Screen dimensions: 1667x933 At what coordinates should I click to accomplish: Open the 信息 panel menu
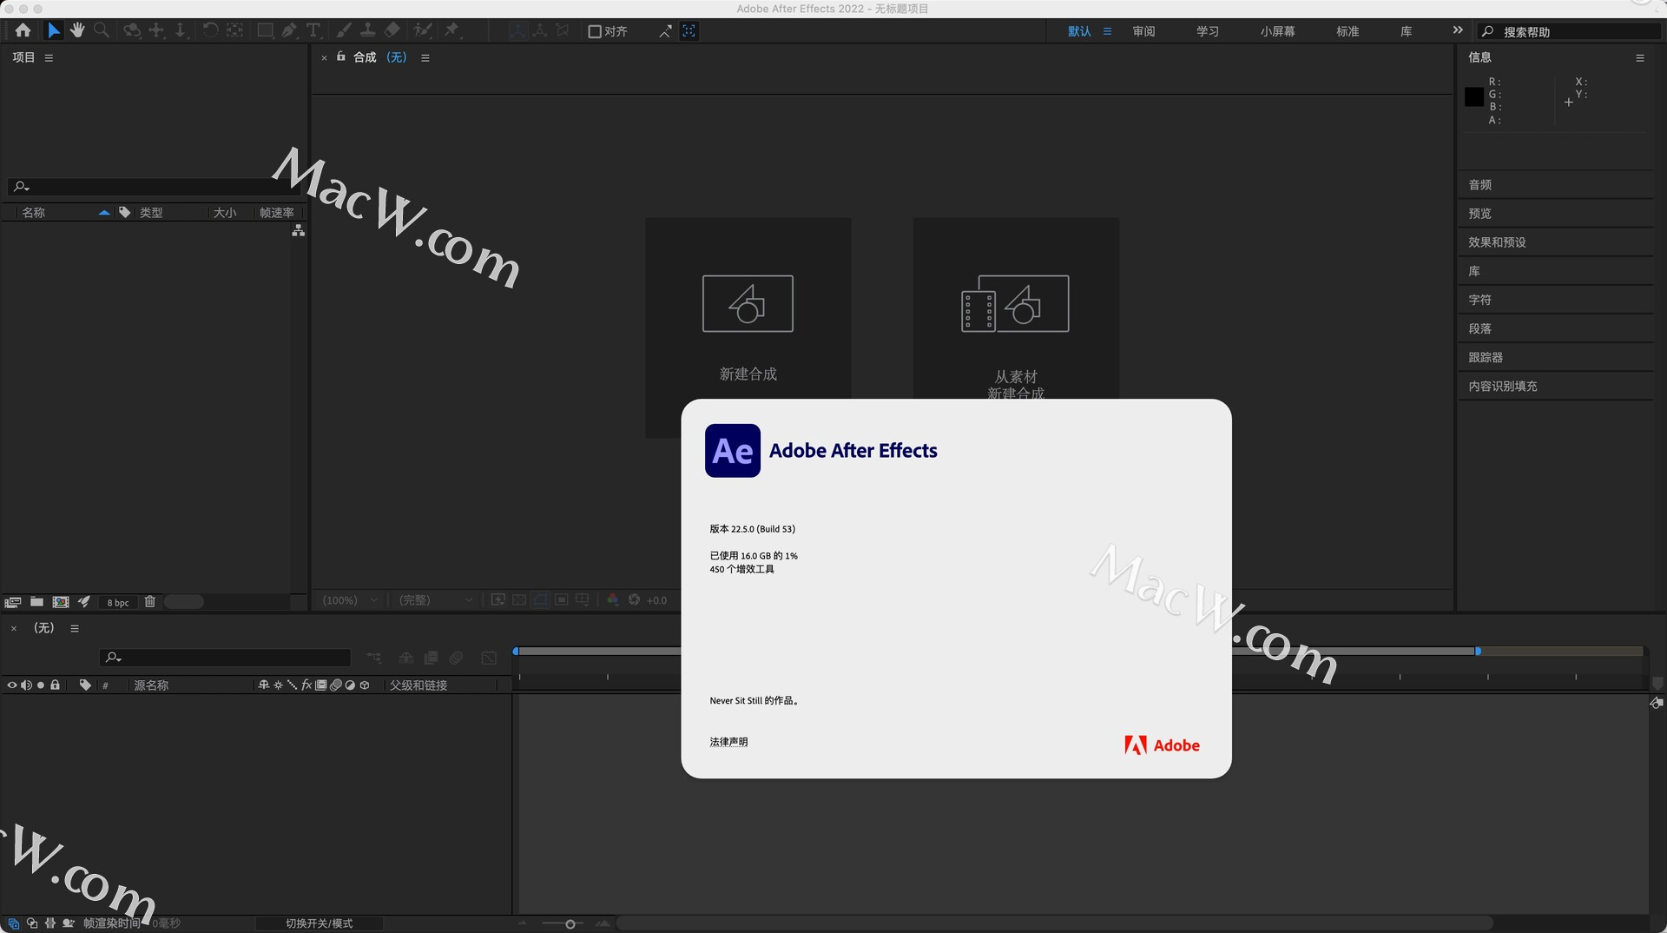(1639, 57)
